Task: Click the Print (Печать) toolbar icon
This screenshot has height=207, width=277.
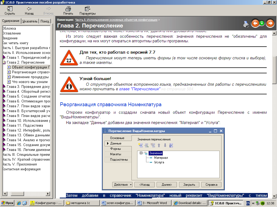Action: click(68, 9)
